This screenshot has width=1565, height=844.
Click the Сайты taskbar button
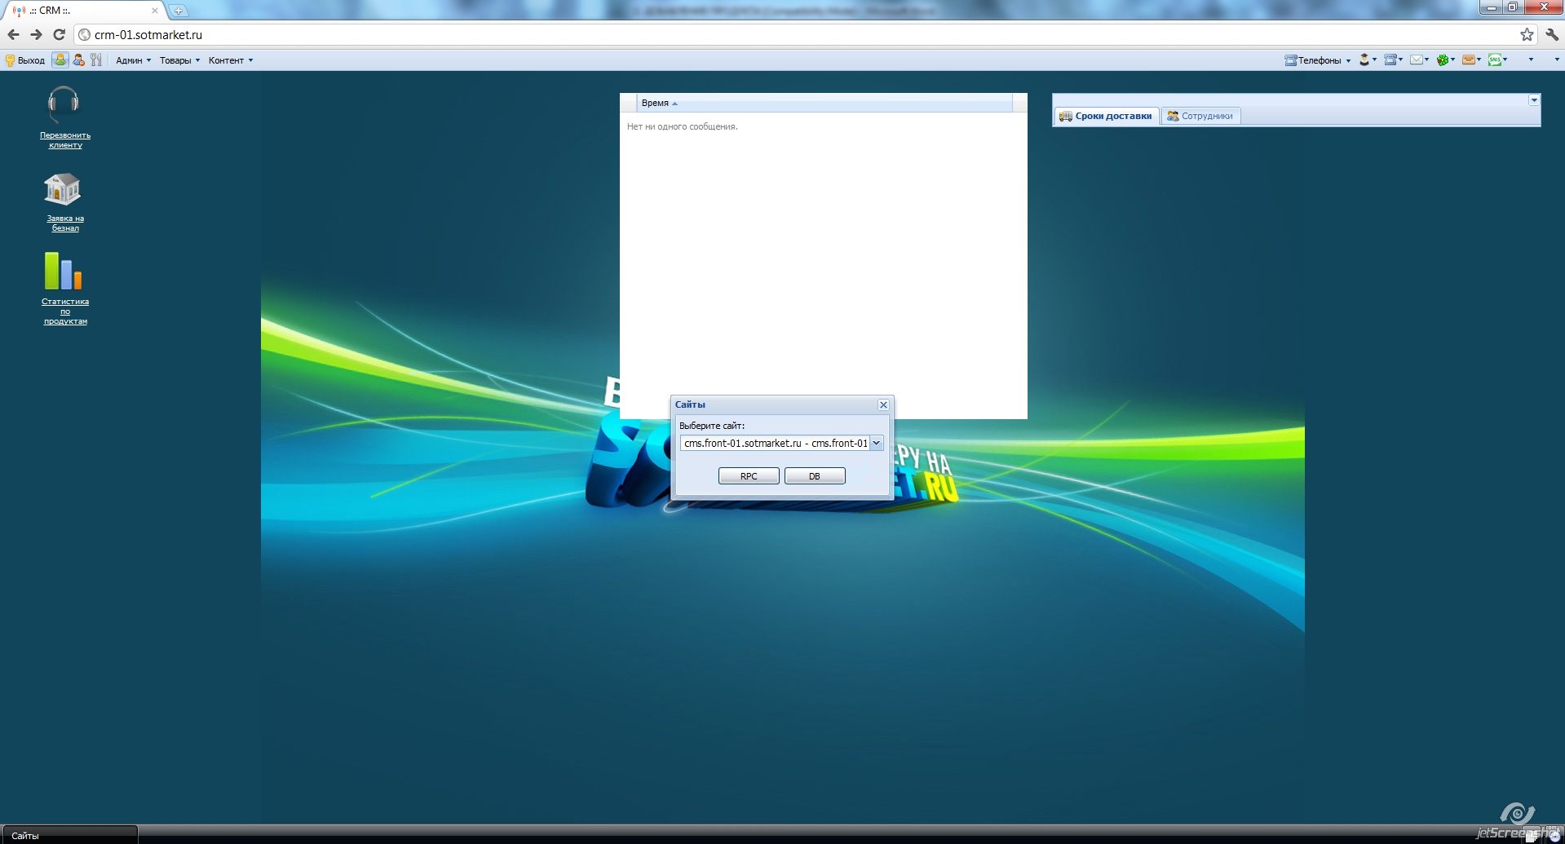69,835
